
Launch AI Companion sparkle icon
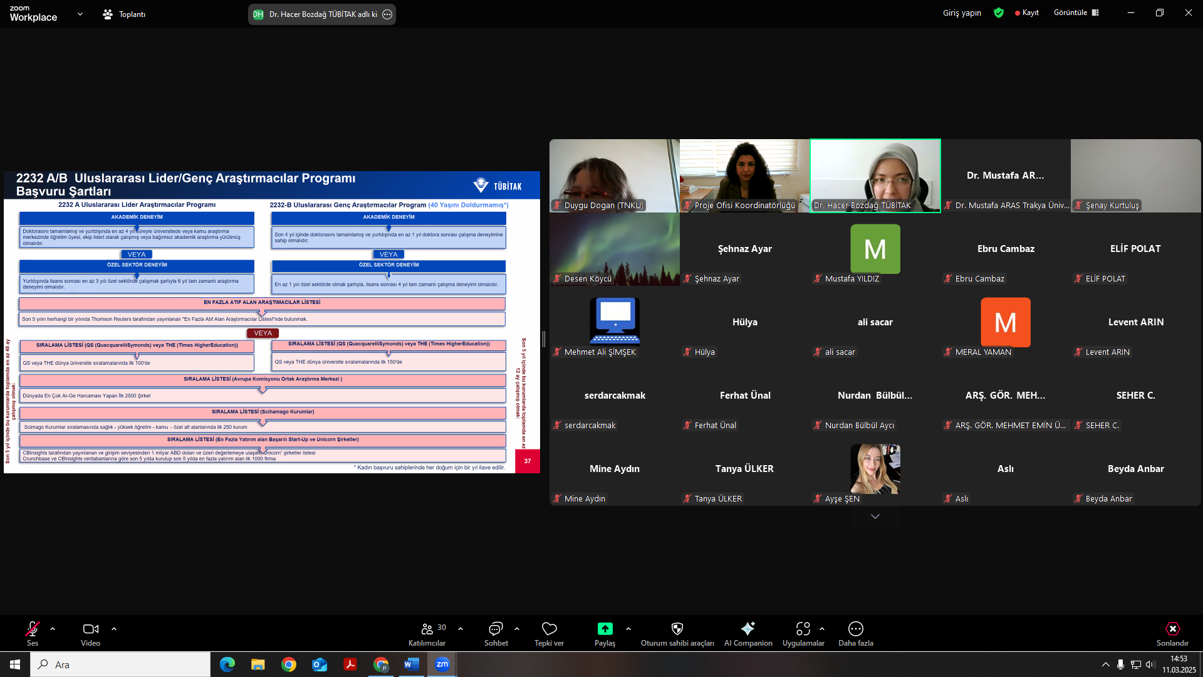pyautogui.click(x=747, y=629)
